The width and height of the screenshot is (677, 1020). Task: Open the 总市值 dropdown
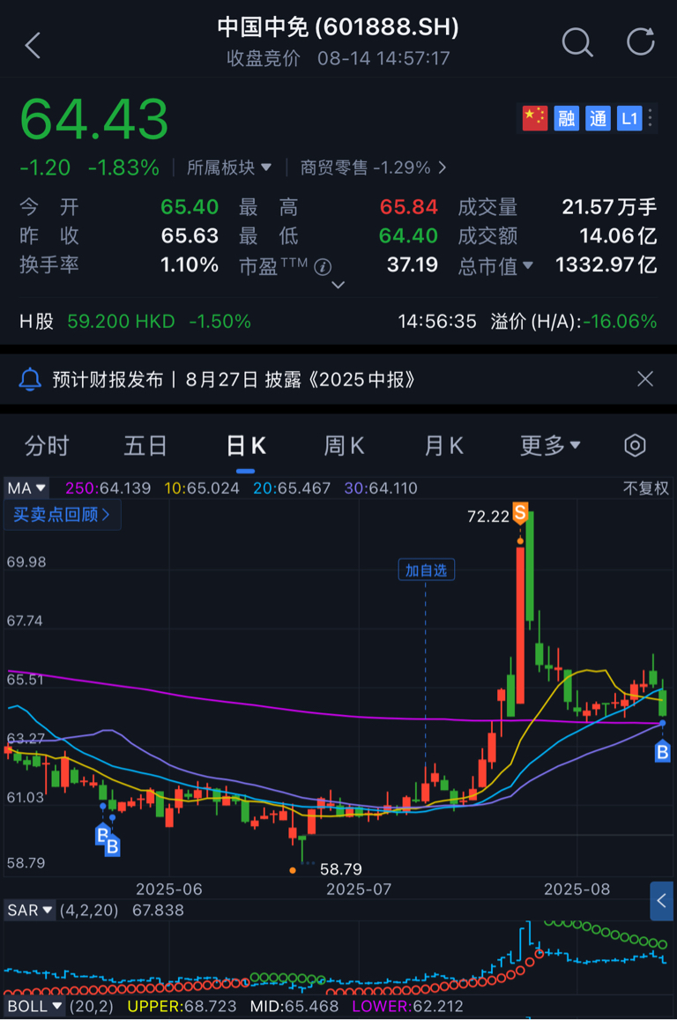tap(495, 265)
